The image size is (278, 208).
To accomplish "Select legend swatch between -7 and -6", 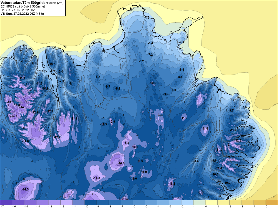I will (127, 202).
